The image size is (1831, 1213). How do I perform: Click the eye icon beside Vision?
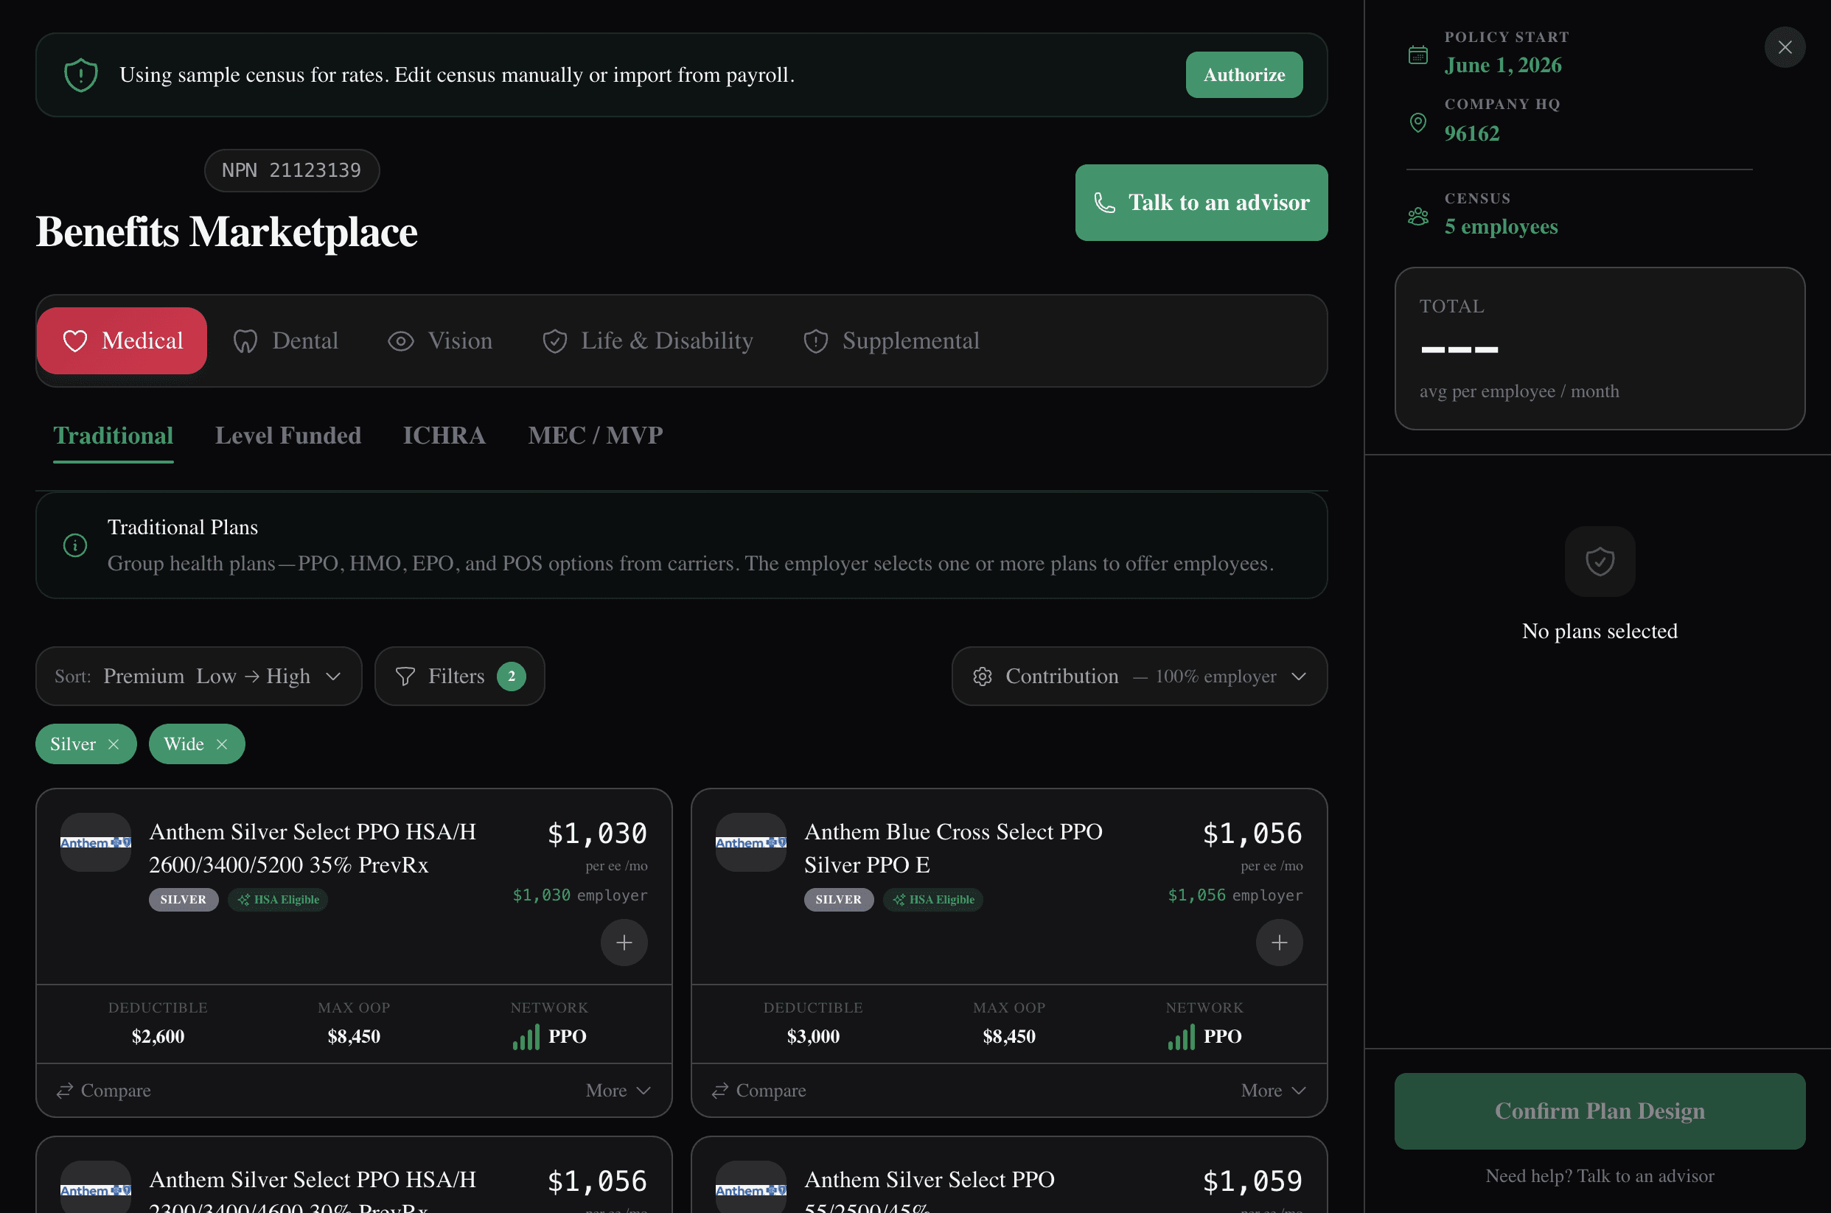[x=401, y=341]
